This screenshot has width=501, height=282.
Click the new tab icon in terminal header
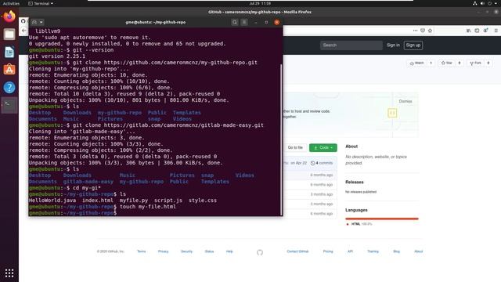[x=34, y=22]
